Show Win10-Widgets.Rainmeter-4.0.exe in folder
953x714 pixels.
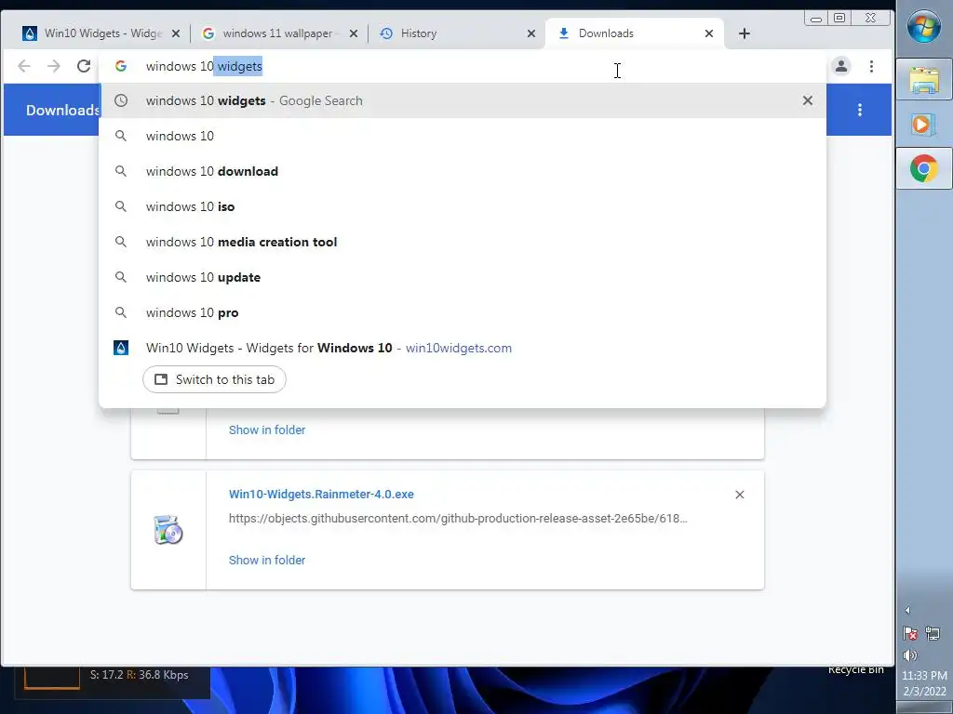tap(267, 560)
